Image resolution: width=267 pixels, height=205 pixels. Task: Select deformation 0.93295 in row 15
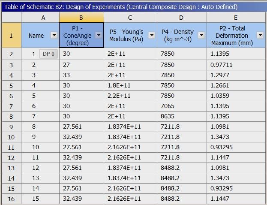(x=236, y=188)
